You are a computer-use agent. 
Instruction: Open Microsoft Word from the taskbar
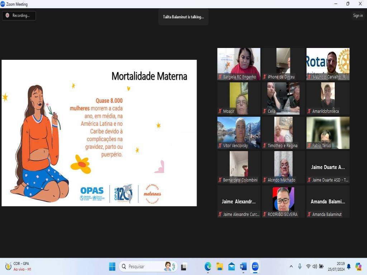243,266
